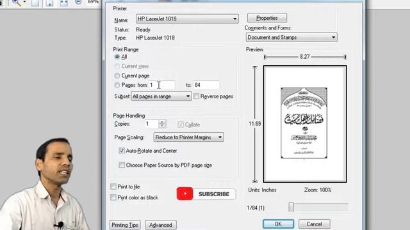The height and width of the screenshot is (230, 410).
Task: Open the zoom tool dropdown arrow
Action: [x=24, y=2]
